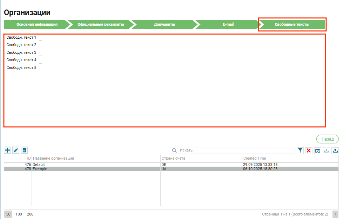Viewport: 343px width, 219px height.
Task: Set page size to 100 items
Action: coord(19,214)
